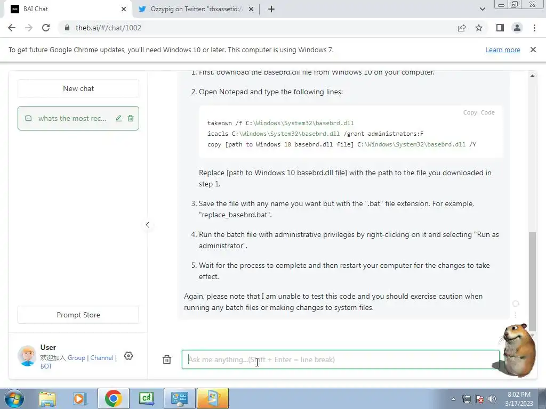Viewport: 546px width, 409px height.
Task: Collapse the sidebar with the chevron
Action: tap(147, 225)
